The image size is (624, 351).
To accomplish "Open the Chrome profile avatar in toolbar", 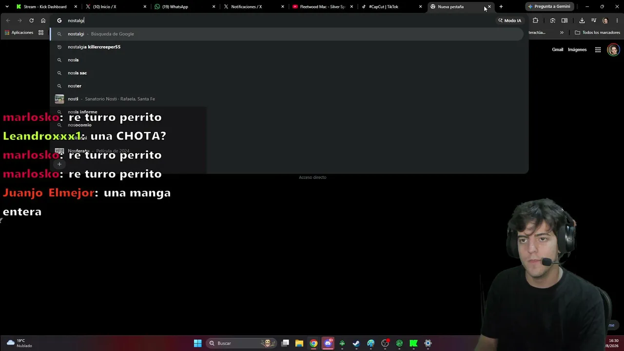I will click(605, 20).
